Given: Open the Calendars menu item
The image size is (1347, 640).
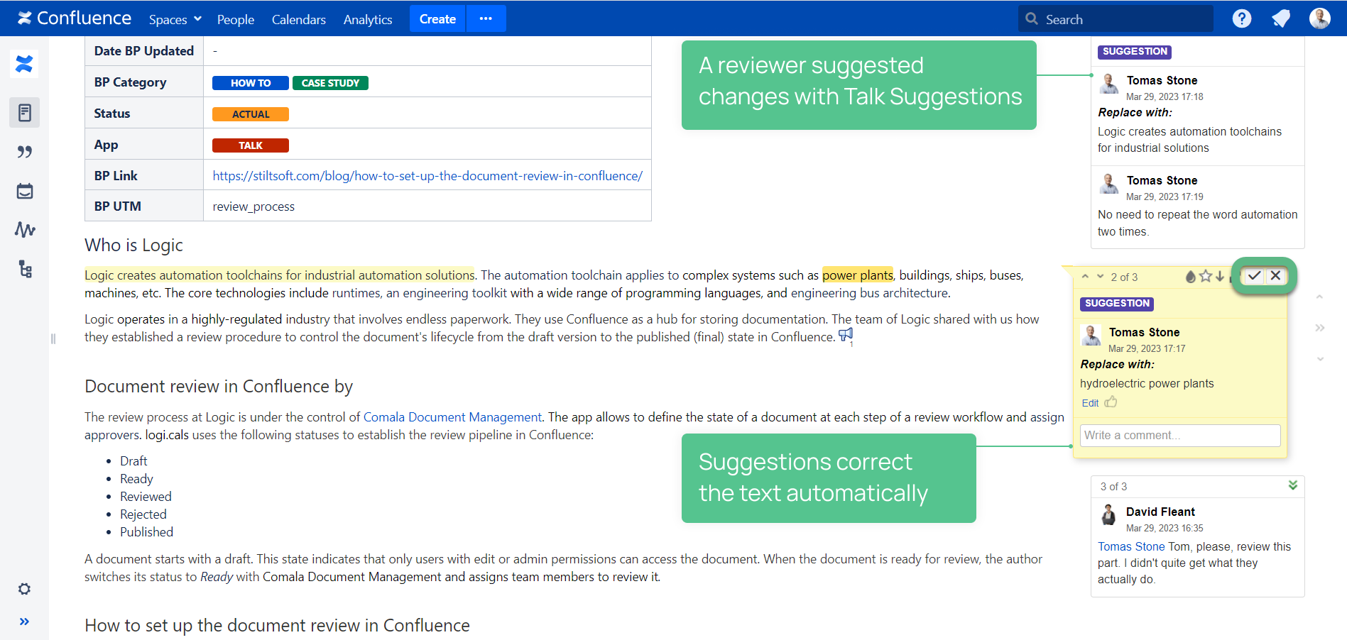Looking at the screenshot, I should click(299, 19).
